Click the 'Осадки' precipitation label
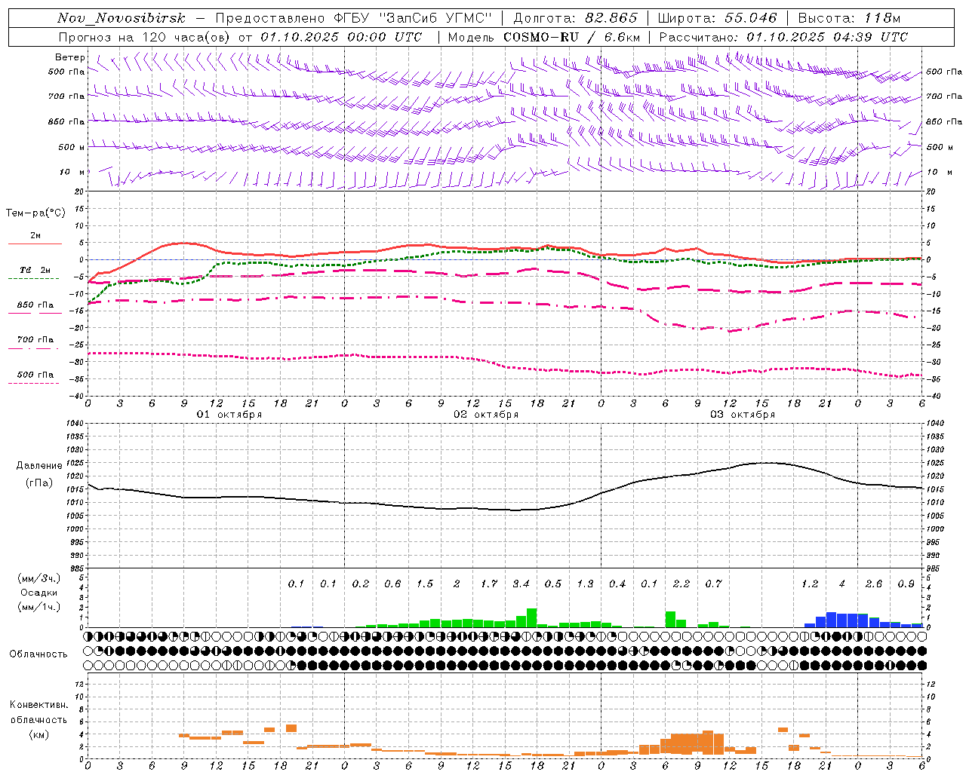966x772 pixels. [39, 593]
